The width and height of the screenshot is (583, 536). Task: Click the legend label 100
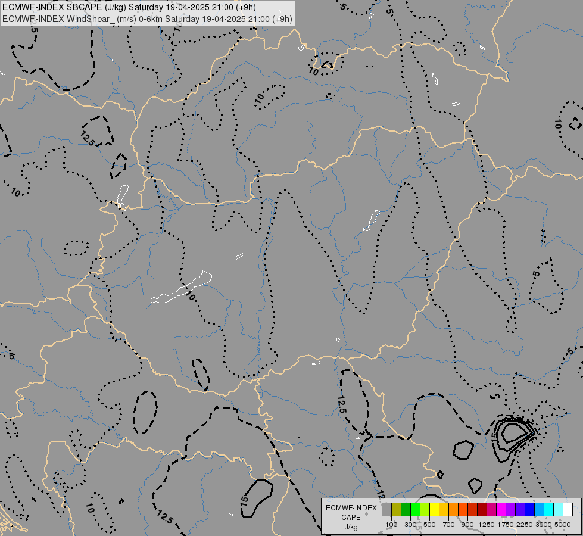[391, 525]
